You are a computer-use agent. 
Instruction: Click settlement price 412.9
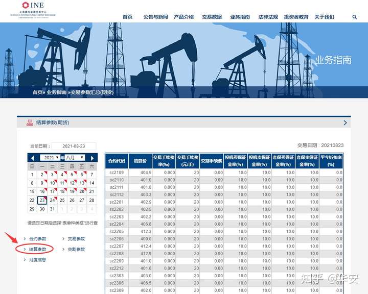tap(146, 254)
